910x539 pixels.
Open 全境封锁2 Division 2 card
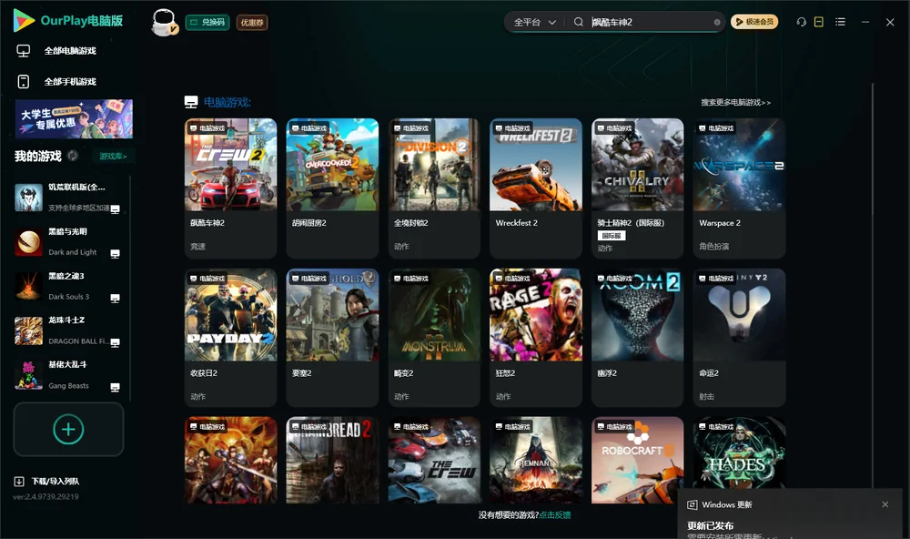(434, 188)
